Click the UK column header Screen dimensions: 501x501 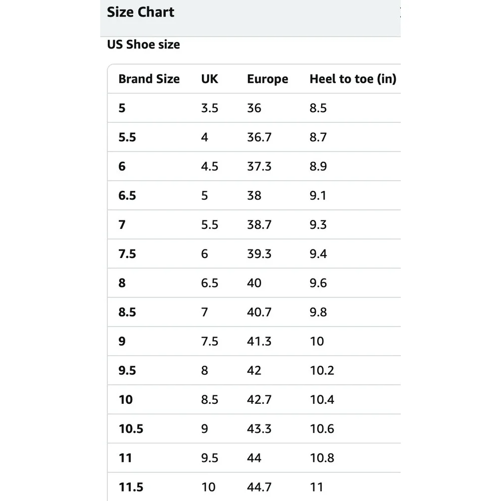[x=209, y=79]
